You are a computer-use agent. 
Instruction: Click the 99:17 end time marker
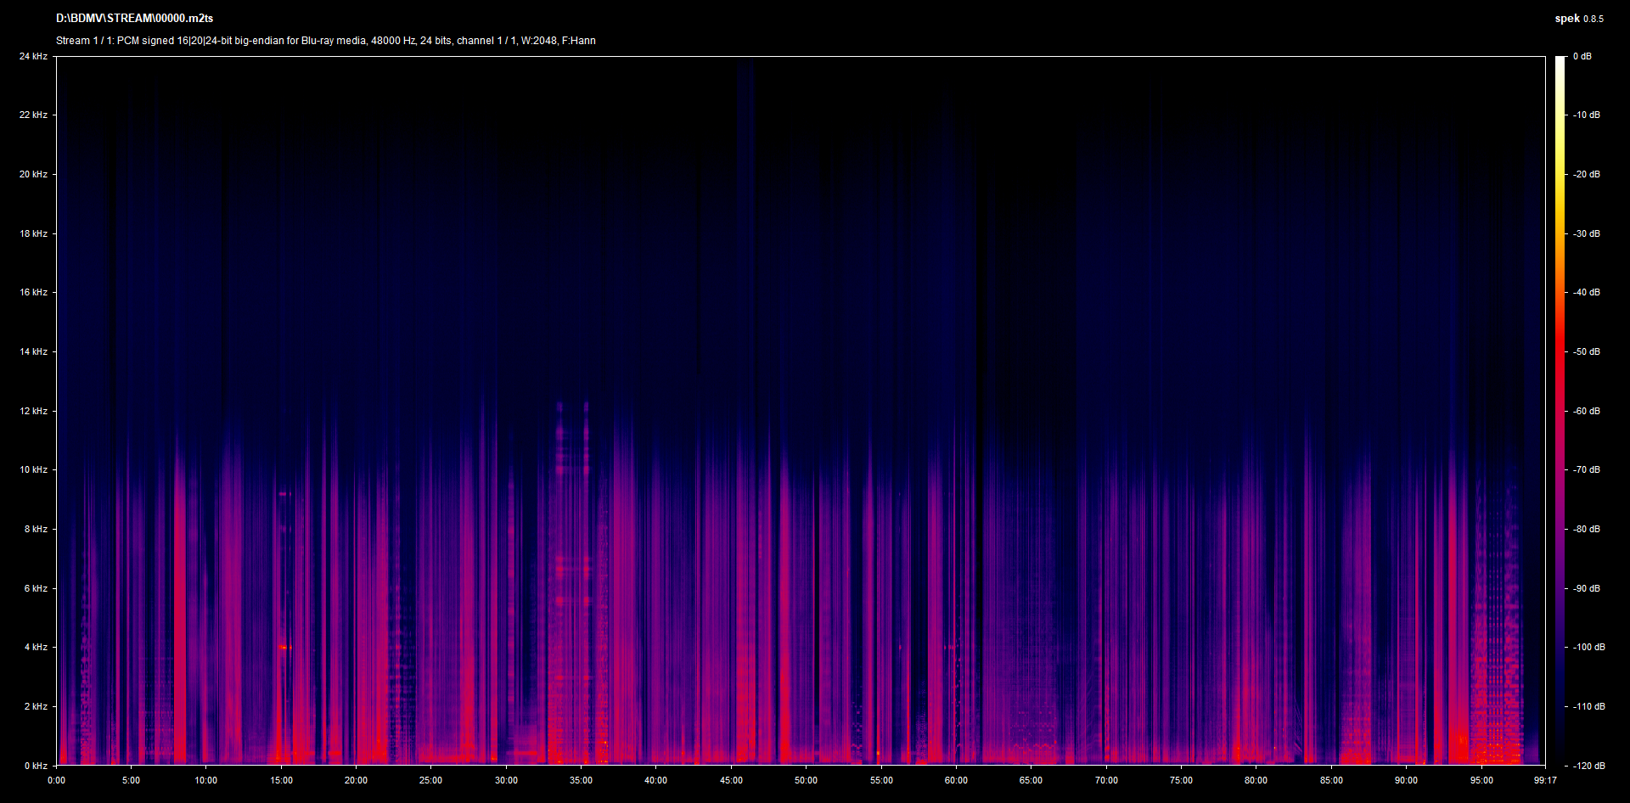[x=1545, y=780]
